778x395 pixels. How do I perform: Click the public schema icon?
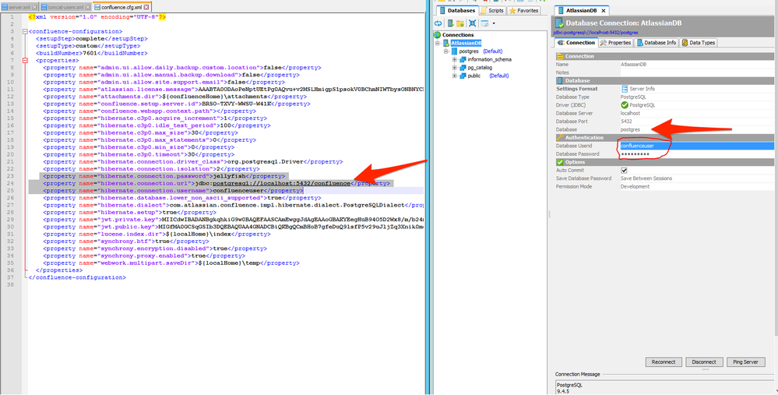[x=463, y=76]
